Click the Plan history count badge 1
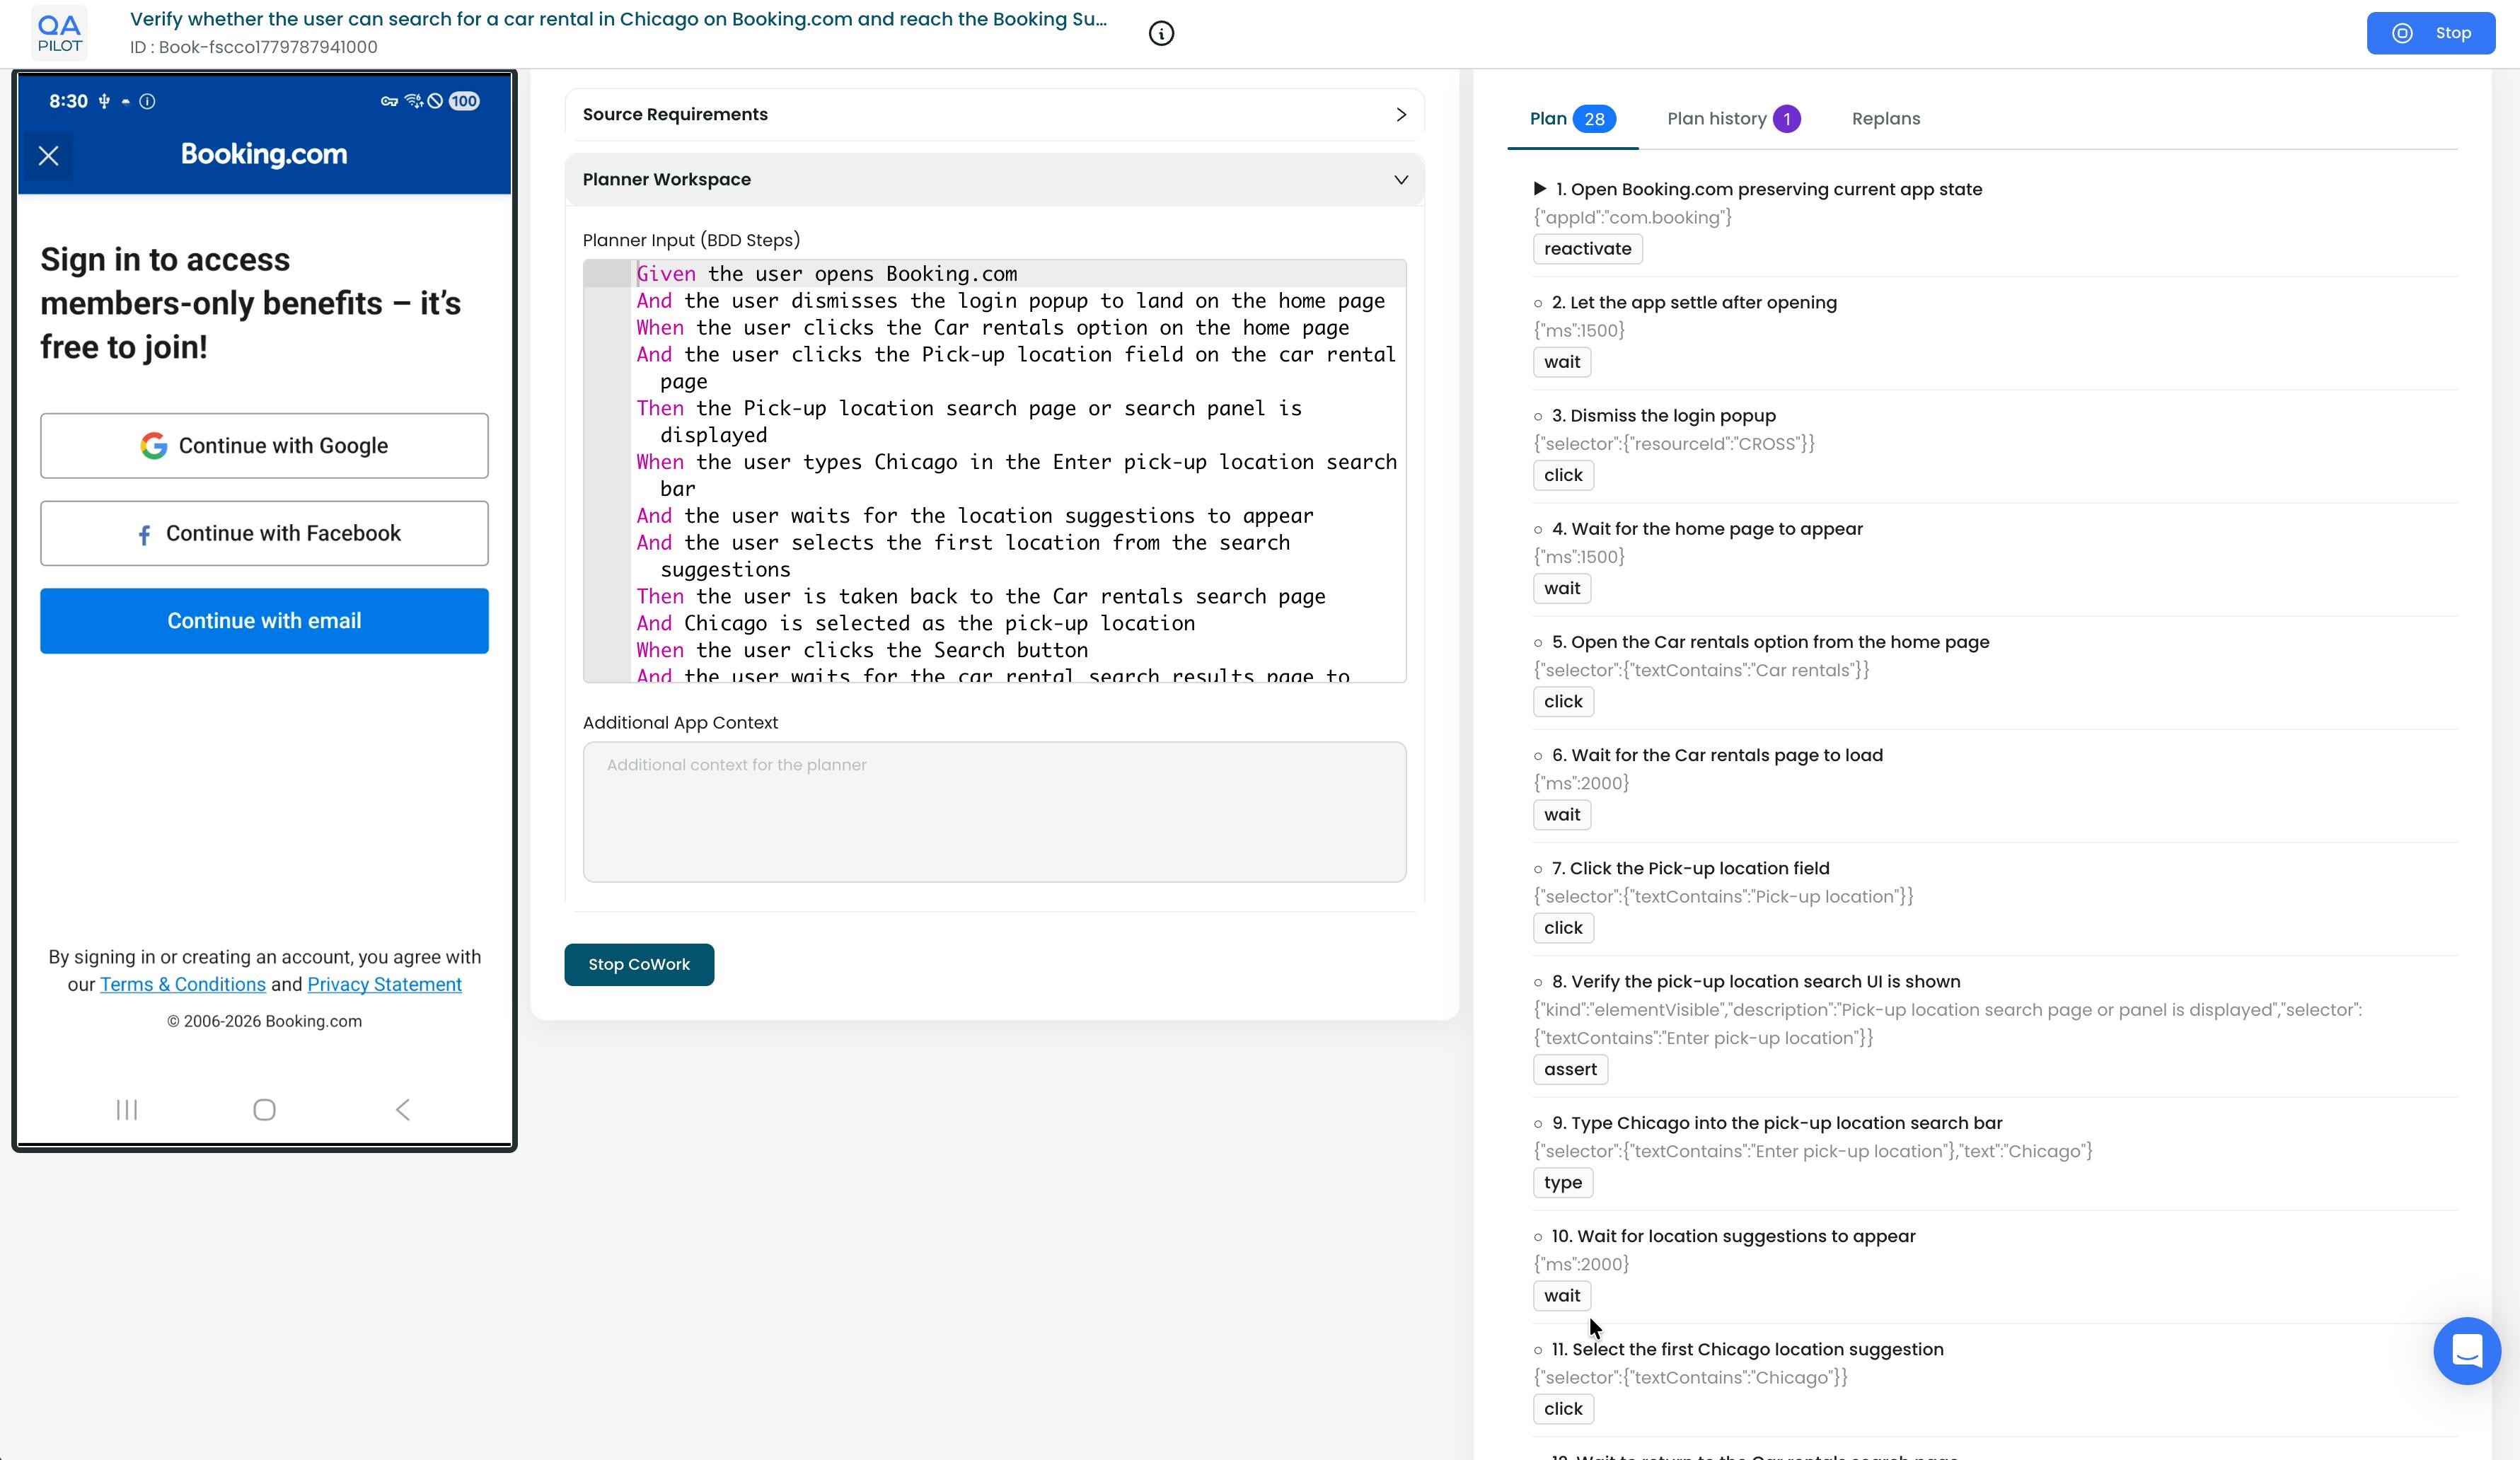The width and height of the screenshot is (2520, 1460). pos(1786,119)
